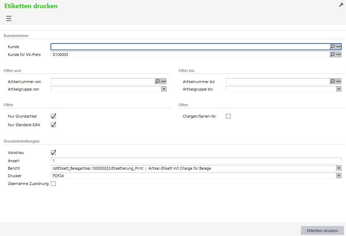Click the wrench settings icon
Image resolution: width=346 pixels, height=236 pixels.
point(341,5)
